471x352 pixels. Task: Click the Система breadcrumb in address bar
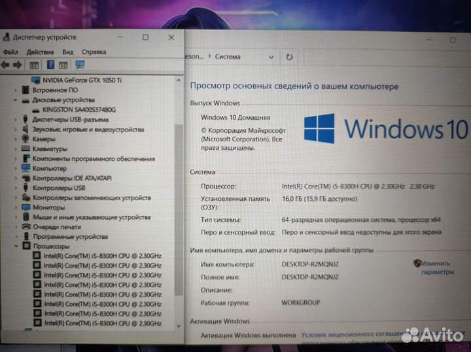click(228, 57)
